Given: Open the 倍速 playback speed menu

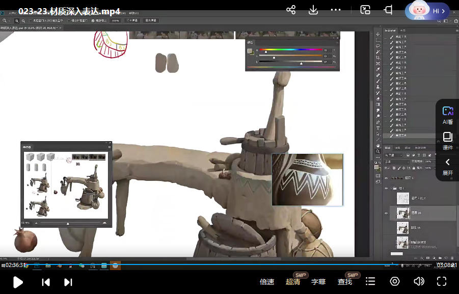Looking at the screenshot, I should (x=267, y=282).
